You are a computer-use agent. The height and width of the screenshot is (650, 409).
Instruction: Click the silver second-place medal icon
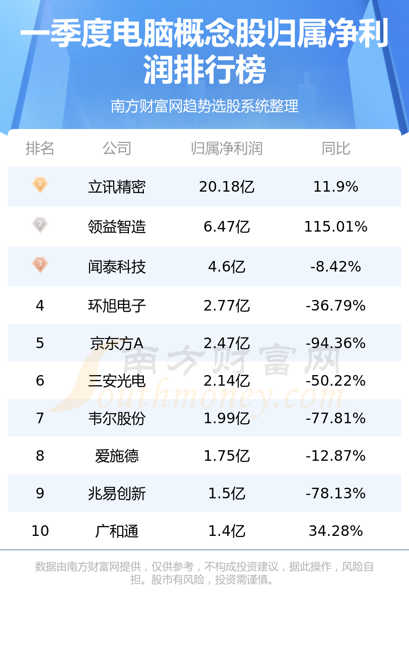pos(40,225)
